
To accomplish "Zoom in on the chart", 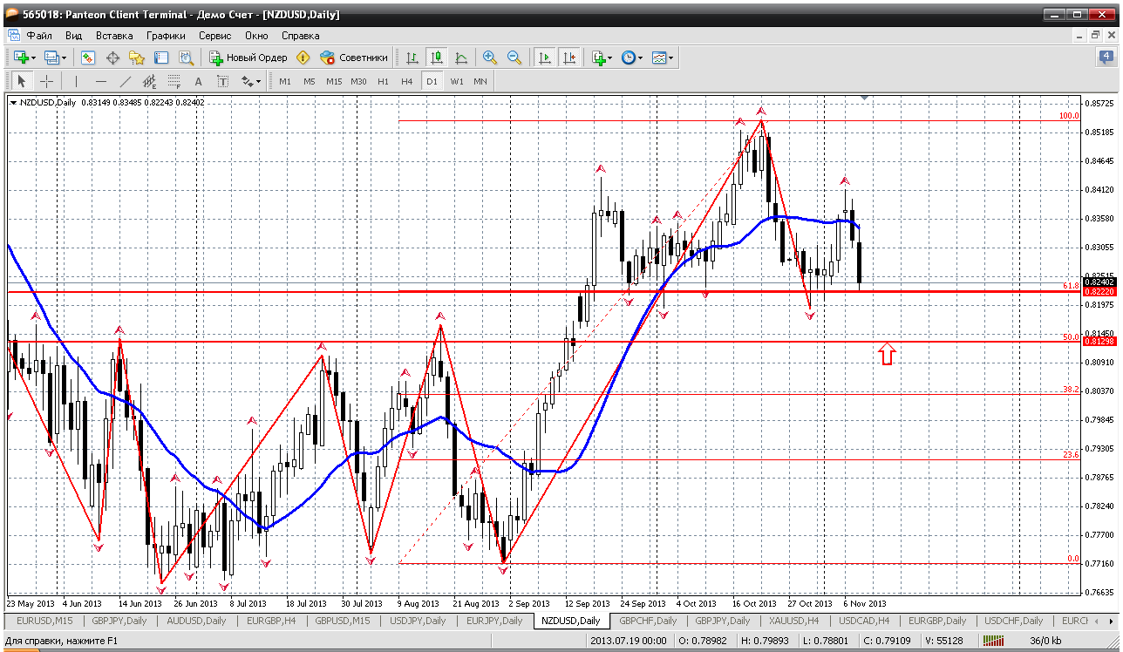I will 490,58.
